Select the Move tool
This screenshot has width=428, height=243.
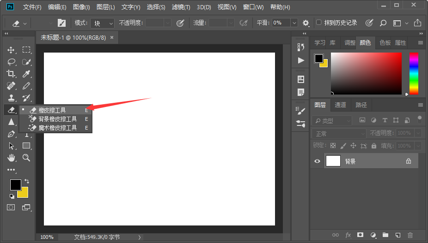(x=11, y=50)
